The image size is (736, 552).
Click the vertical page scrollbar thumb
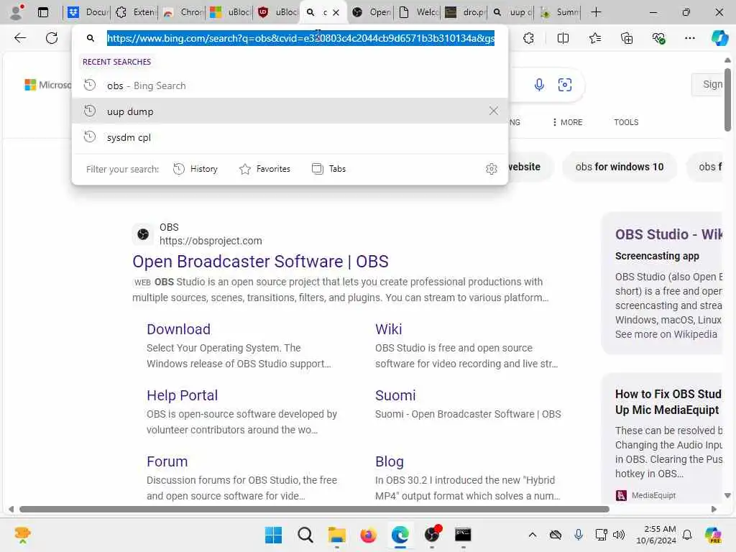(x=727, y=99)
